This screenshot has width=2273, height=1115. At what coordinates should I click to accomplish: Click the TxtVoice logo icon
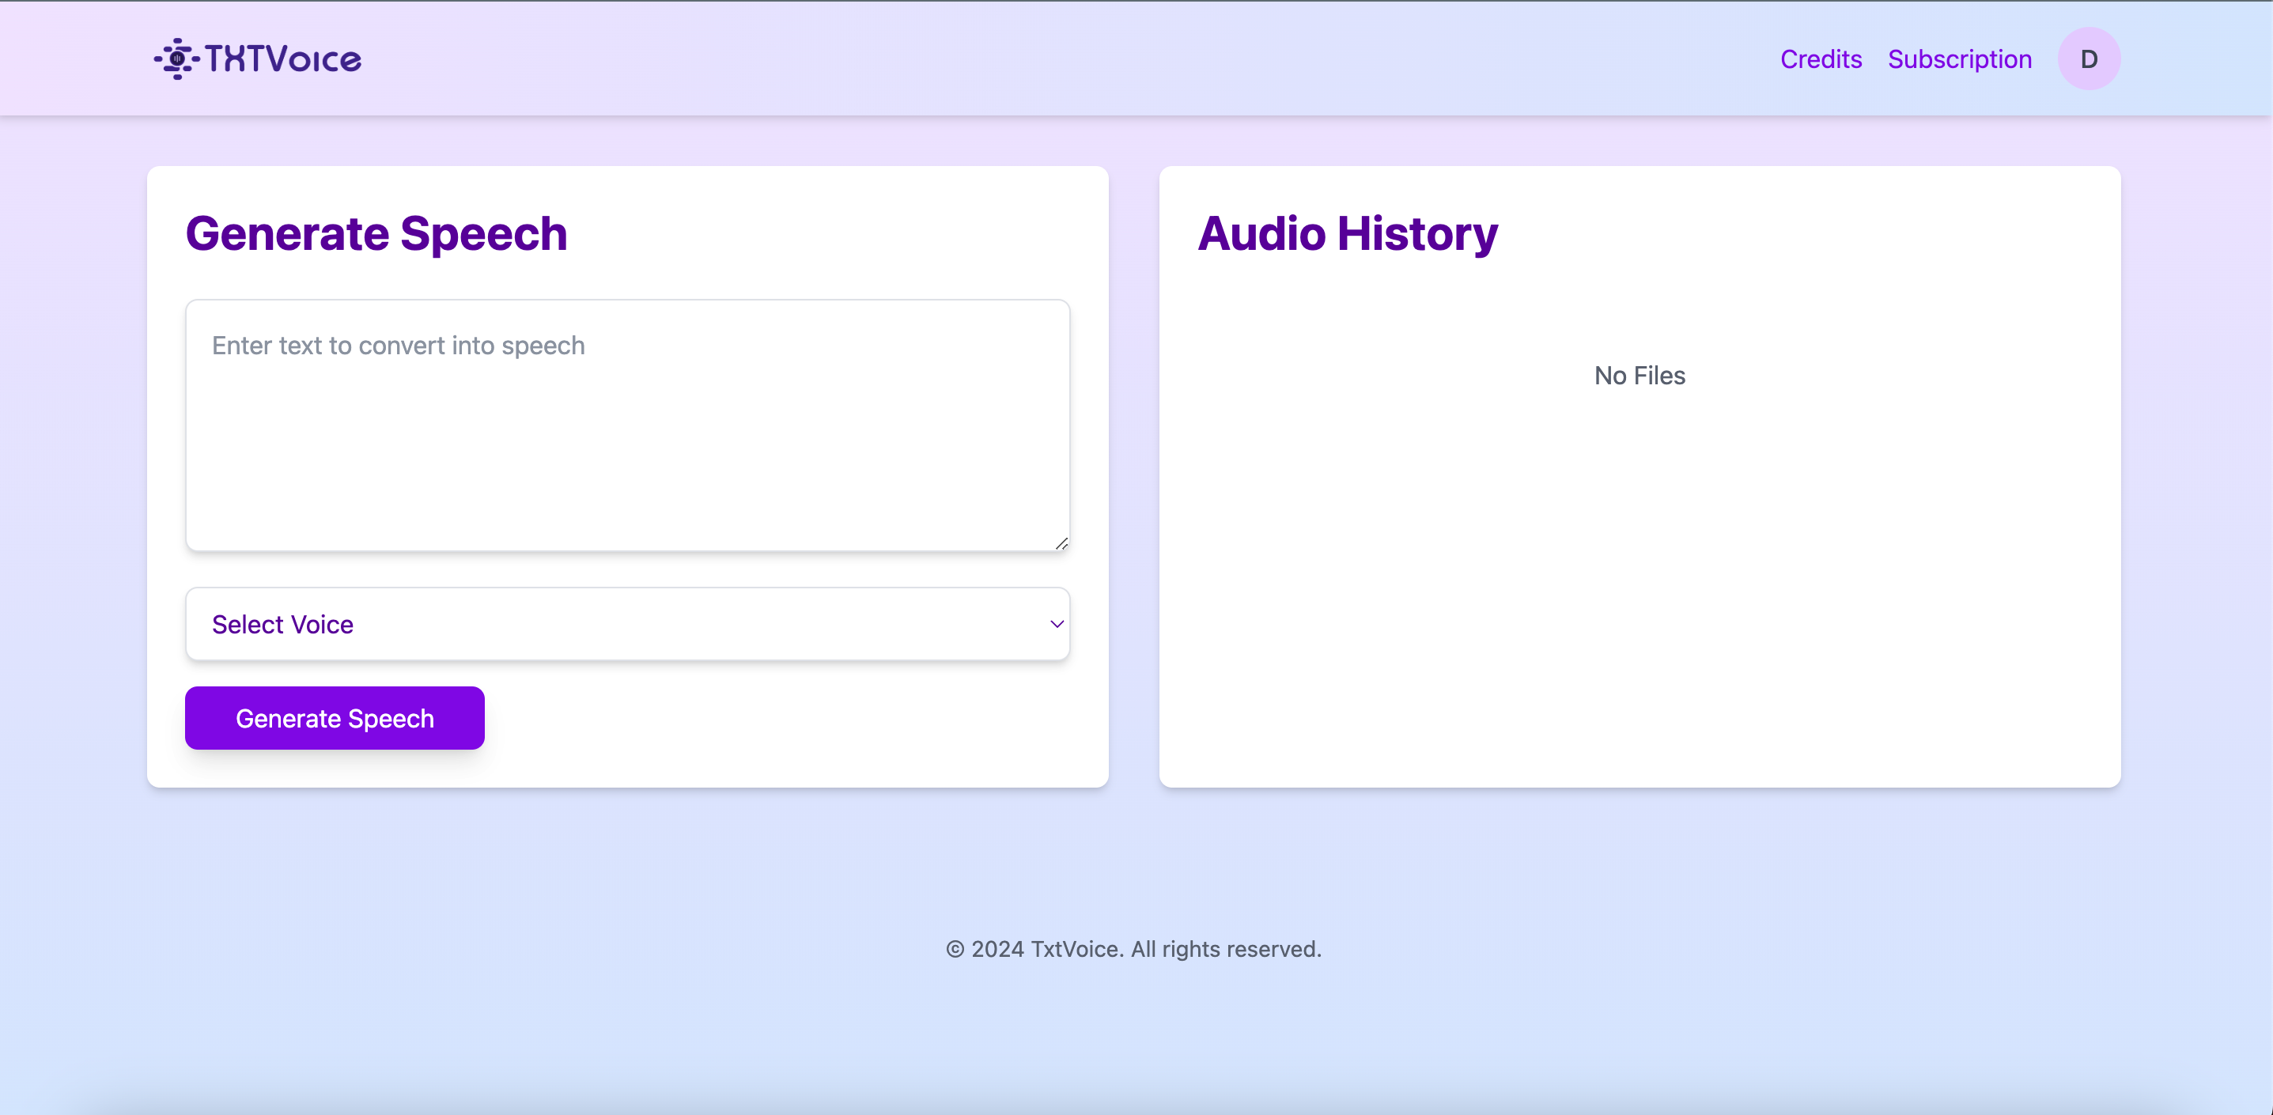[176, 59]
